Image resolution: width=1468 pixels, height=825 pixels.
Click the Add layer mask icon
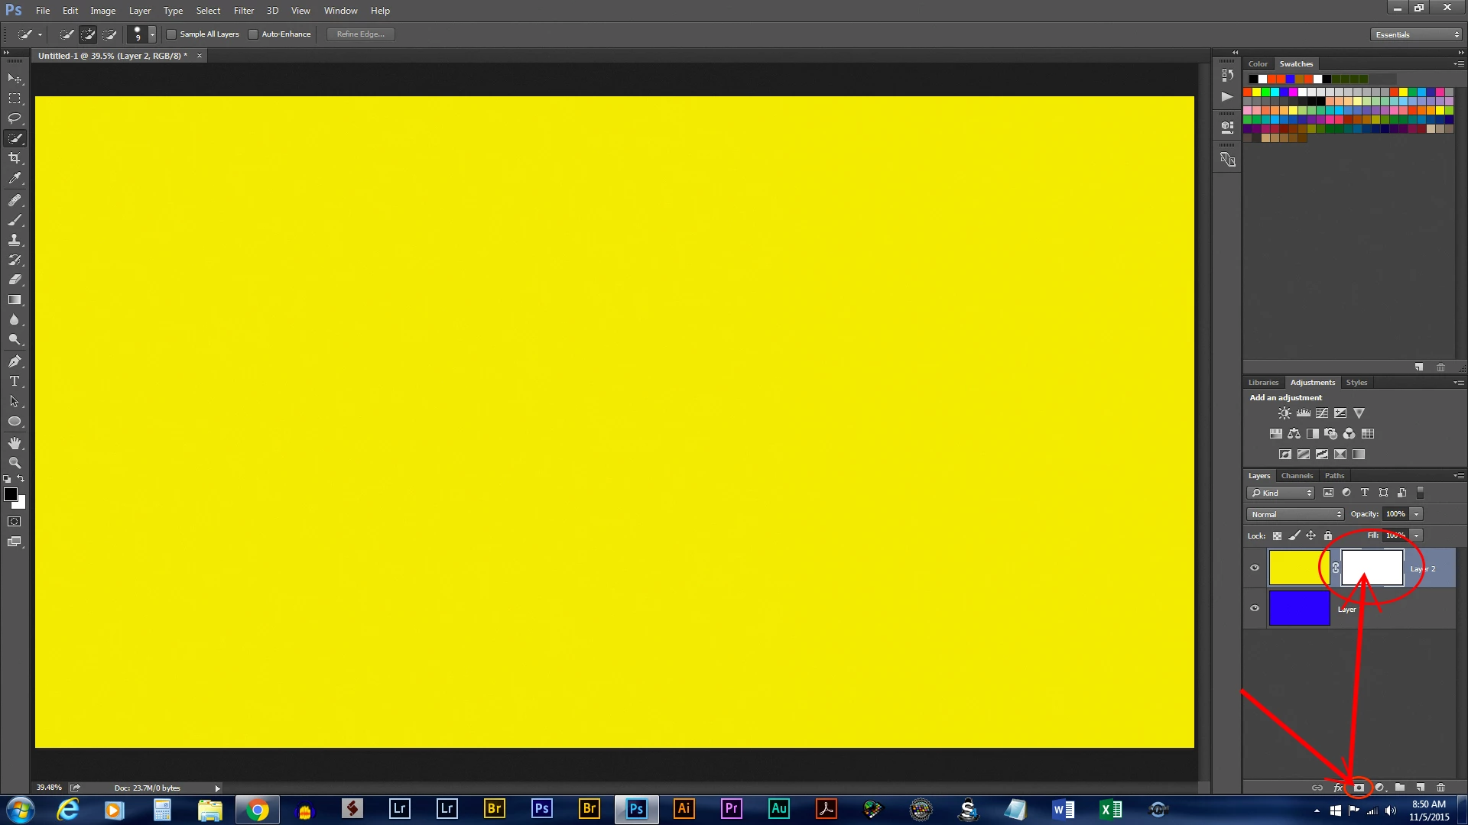[x=1359, y=788]
